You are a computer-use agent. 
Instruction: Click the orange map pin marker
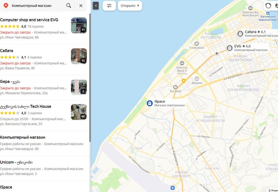(x=184, y=81)
